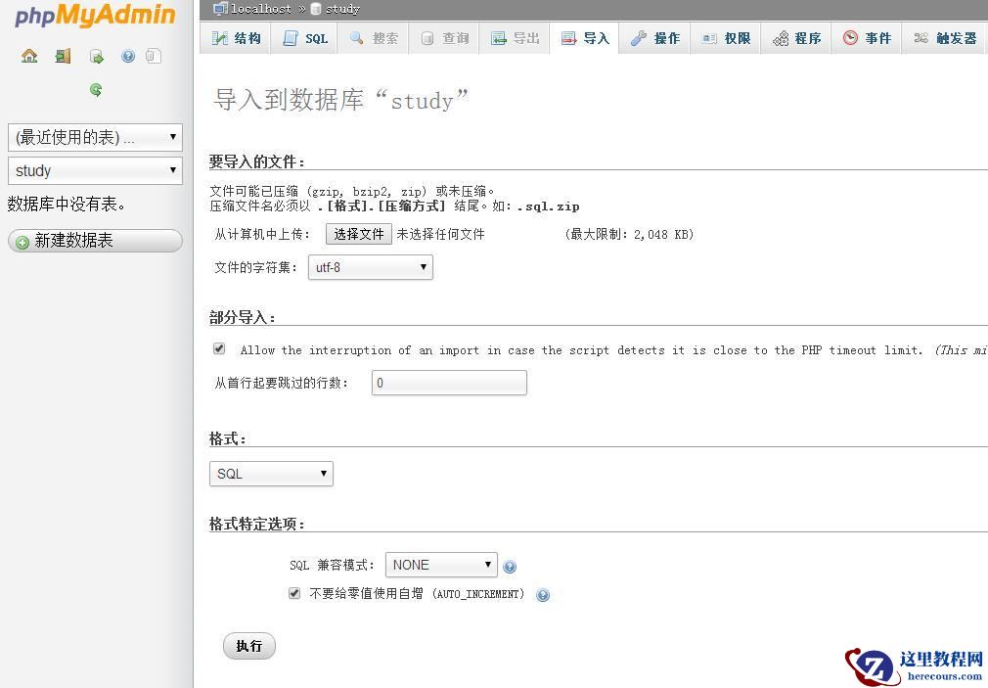Click the phpMyAdmin logo

(x=95, y=15)
